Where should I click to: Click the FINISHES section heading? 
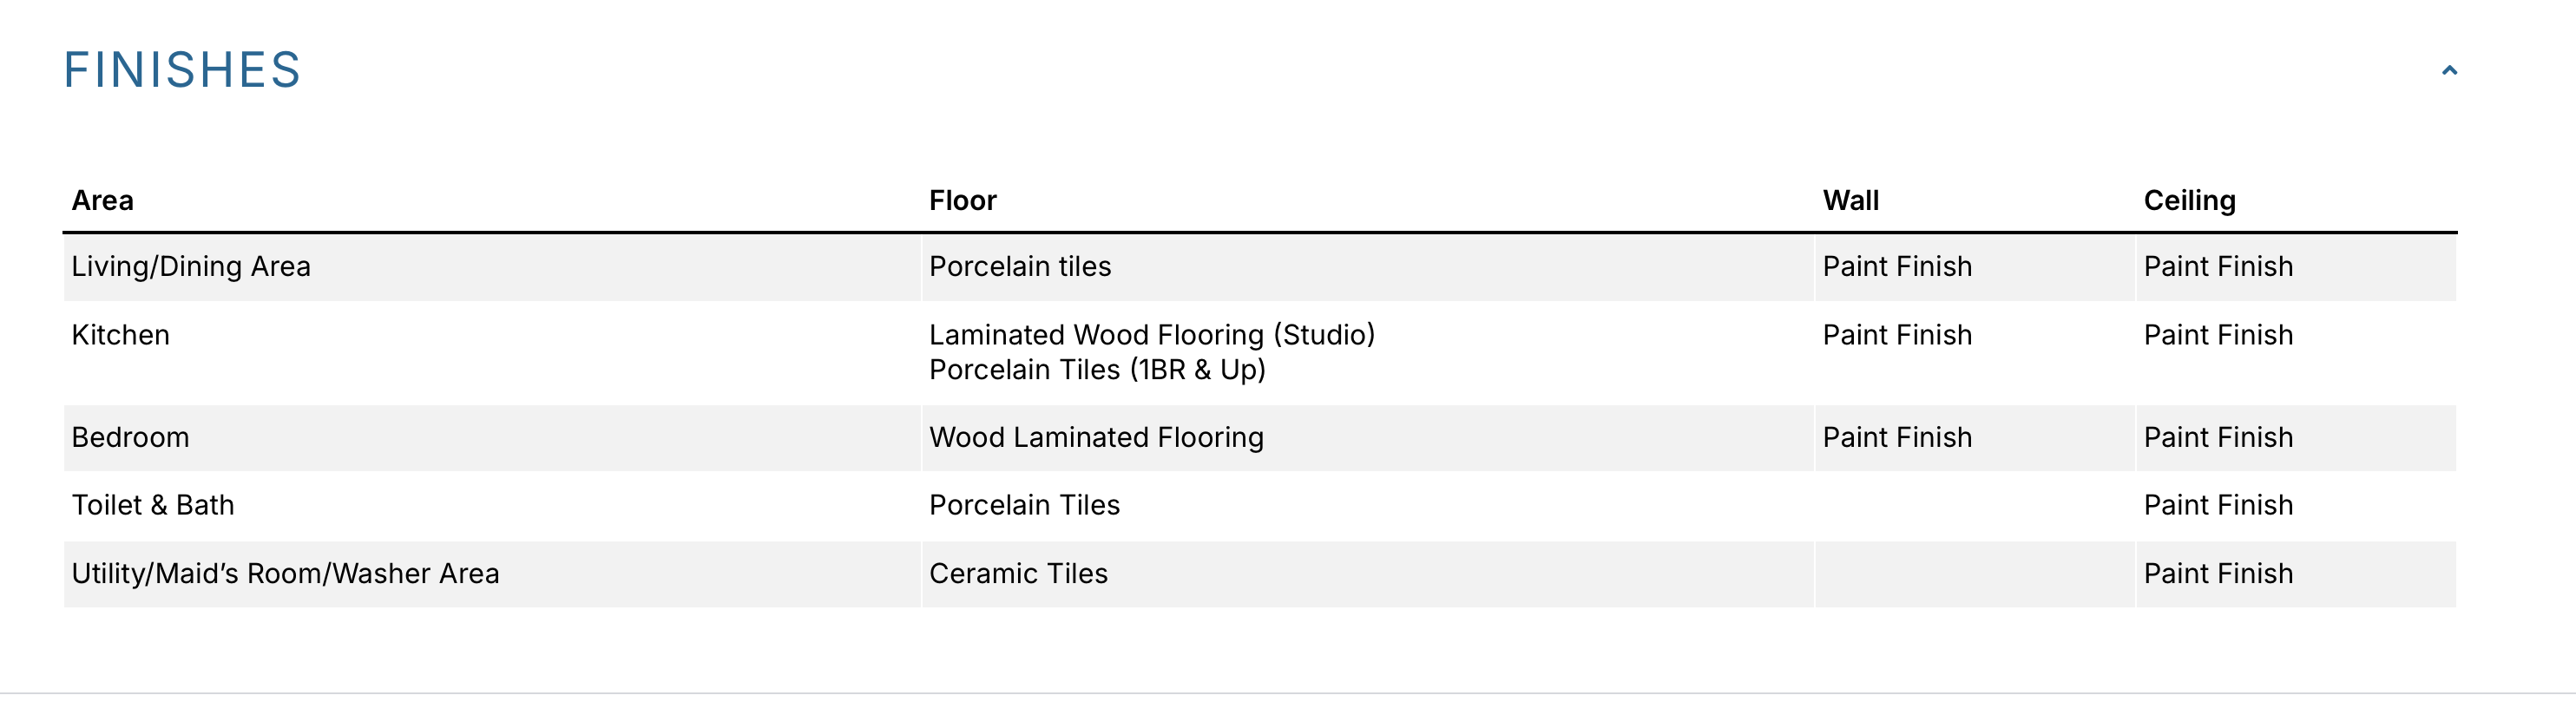pyautogui.click(x=182, y=70)
